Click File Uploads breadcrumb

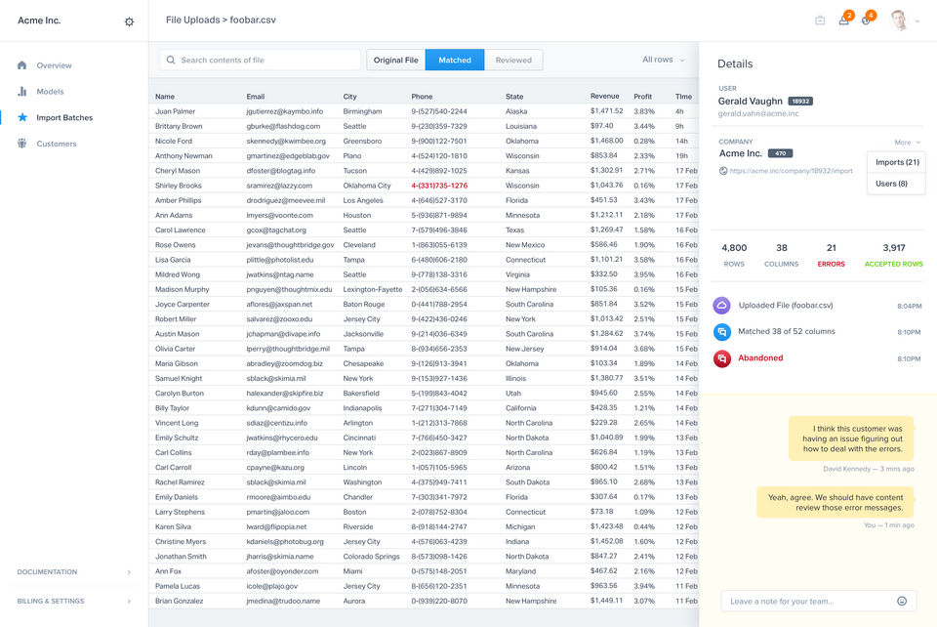click(192, 20)
